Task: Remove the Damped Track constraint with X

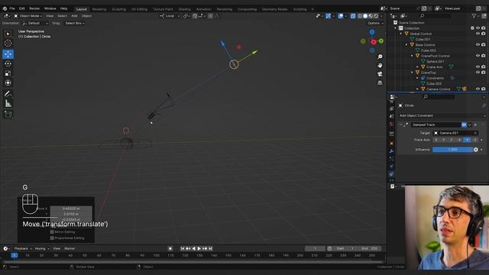Action: click(x=475, y=125)
